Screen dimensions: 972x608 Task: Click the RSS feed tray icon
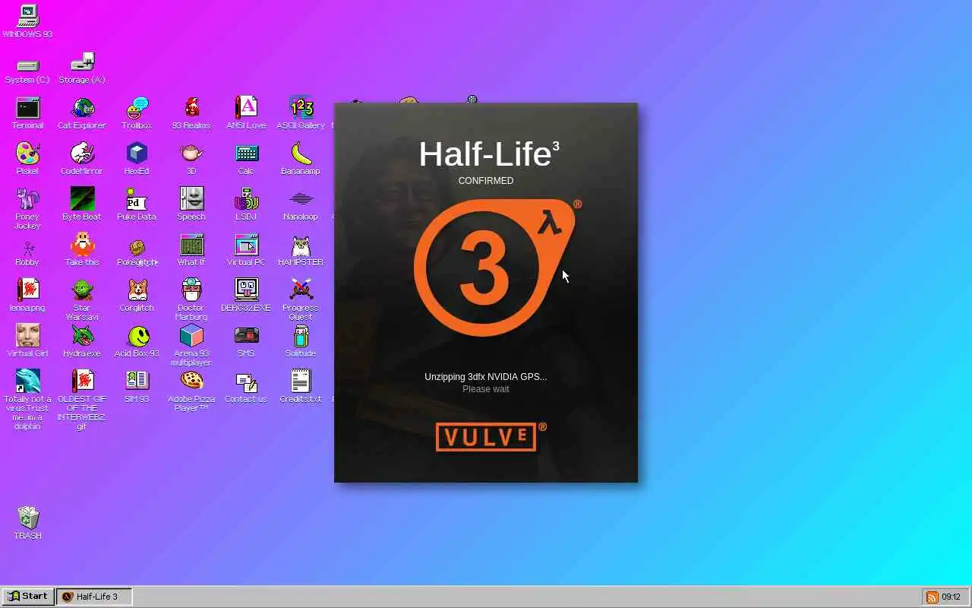coord(932,597)
